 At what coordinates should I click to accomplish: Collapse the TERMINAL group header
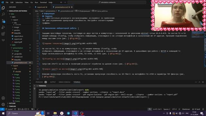(42, 86)
